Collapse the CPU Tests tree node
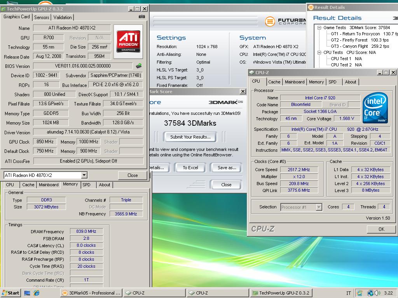 pos(319,52)
